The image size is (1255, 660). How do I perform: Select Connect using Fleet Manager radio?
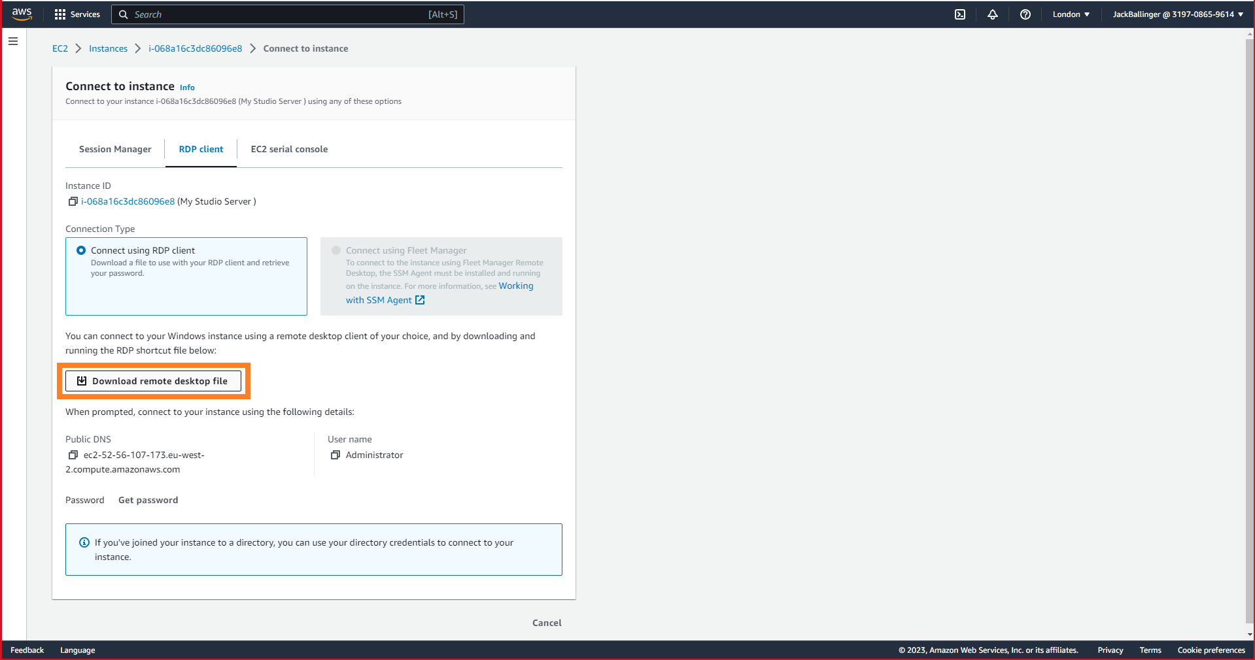pyautogui.click(x=336, y=250)
